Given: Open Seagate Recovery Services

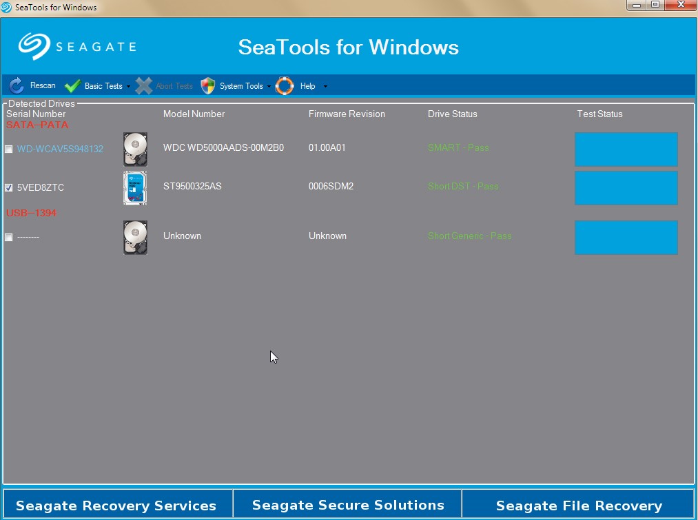Looking at the screenshot, I should (116, 506).
